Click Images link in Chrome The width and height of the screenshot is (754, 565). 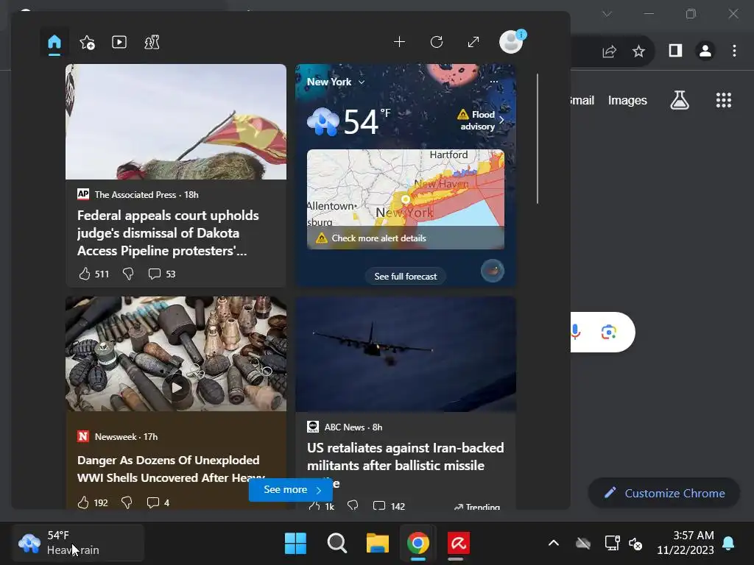click(627, 100)
